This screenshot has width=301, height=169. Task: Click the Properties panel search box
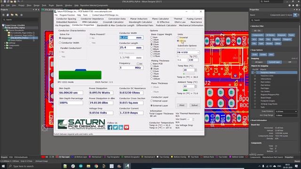coord(274,20)
